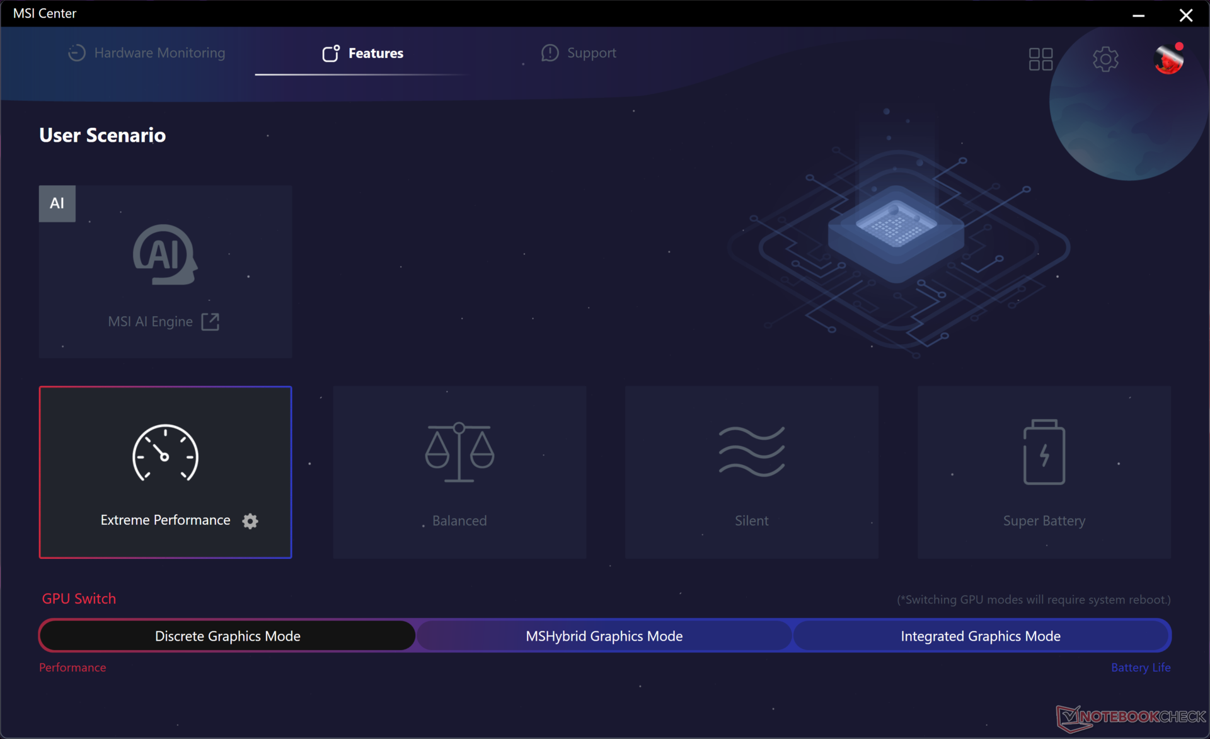The image size is (1210, 739).
Task: Select Discrete Graphics Mode
Action: [x=228, y=636]
